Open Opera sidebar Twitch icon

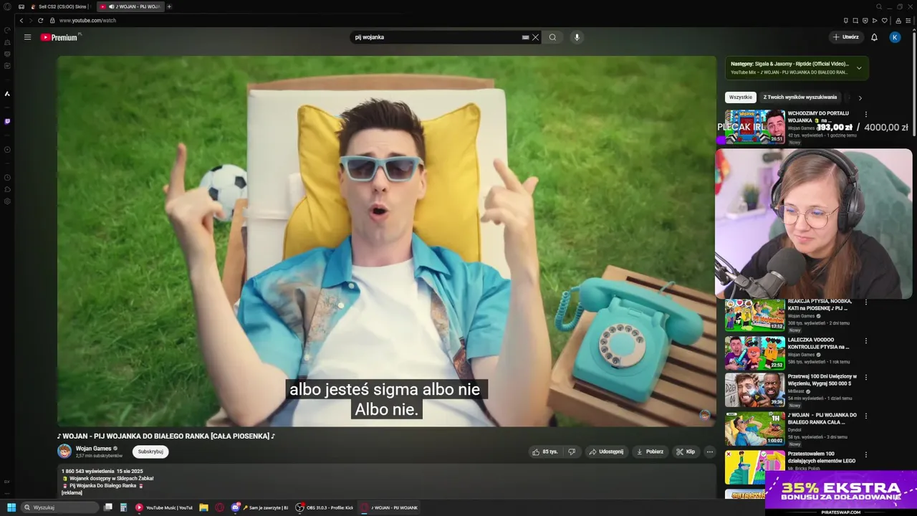click(x=7, y=121)
